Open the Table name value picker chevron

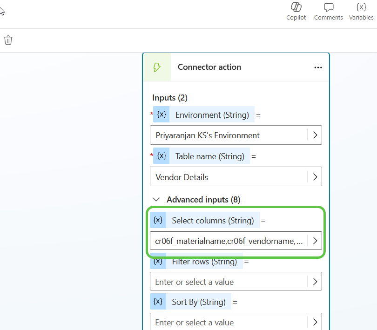tap(315, 176)
